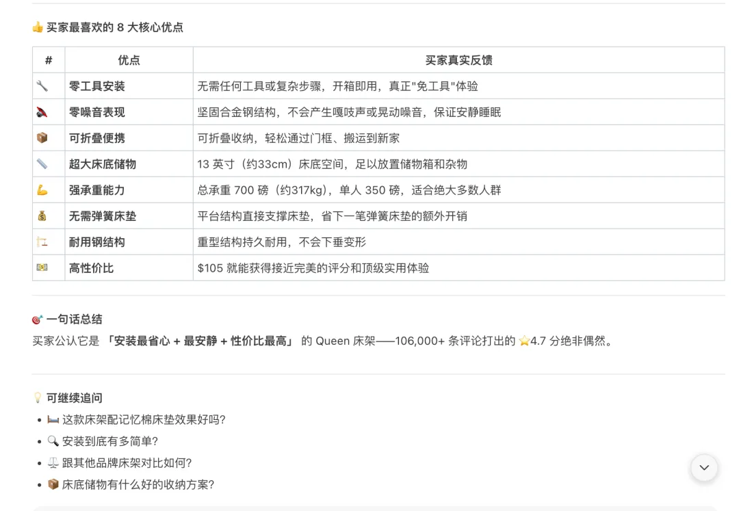This screenshot has width=739, height=511.
Task: Click heading 一句话总结
Action: pyautogui.click(x=74, y=319)
